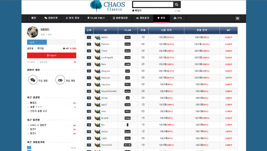Click the 1,702 P value in BLADE's row

coord(228,118)
